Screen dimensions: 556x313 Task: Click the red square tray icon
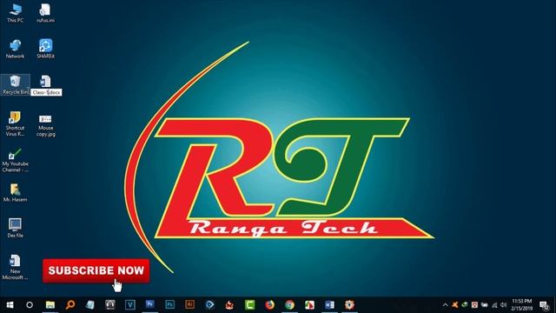[x=474, y=305]
